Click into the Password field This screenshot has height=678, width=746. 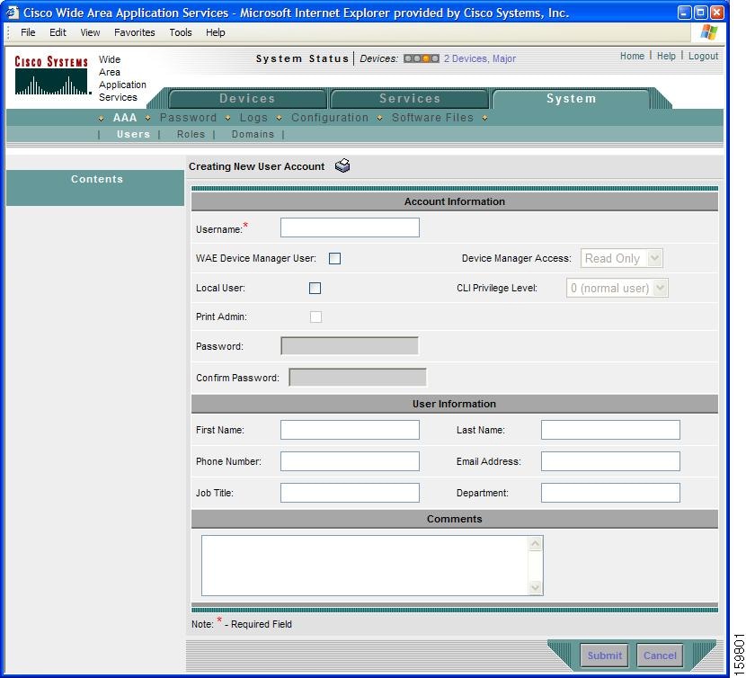[350, 346]
